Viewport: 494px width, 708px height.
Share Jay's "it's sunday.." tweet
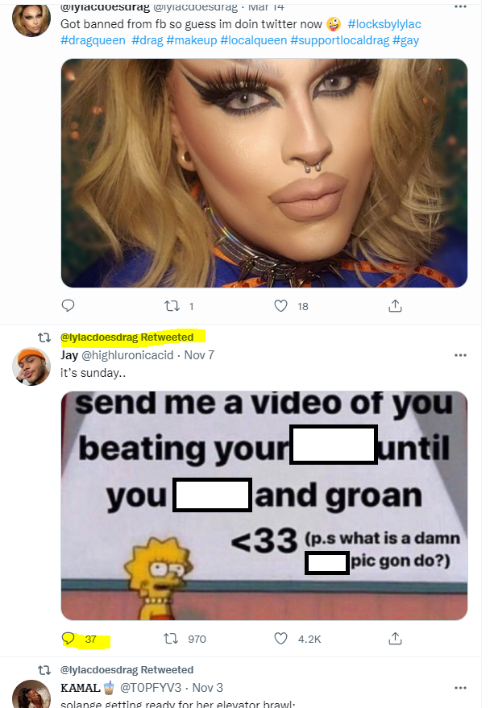[x=395, y=639]
